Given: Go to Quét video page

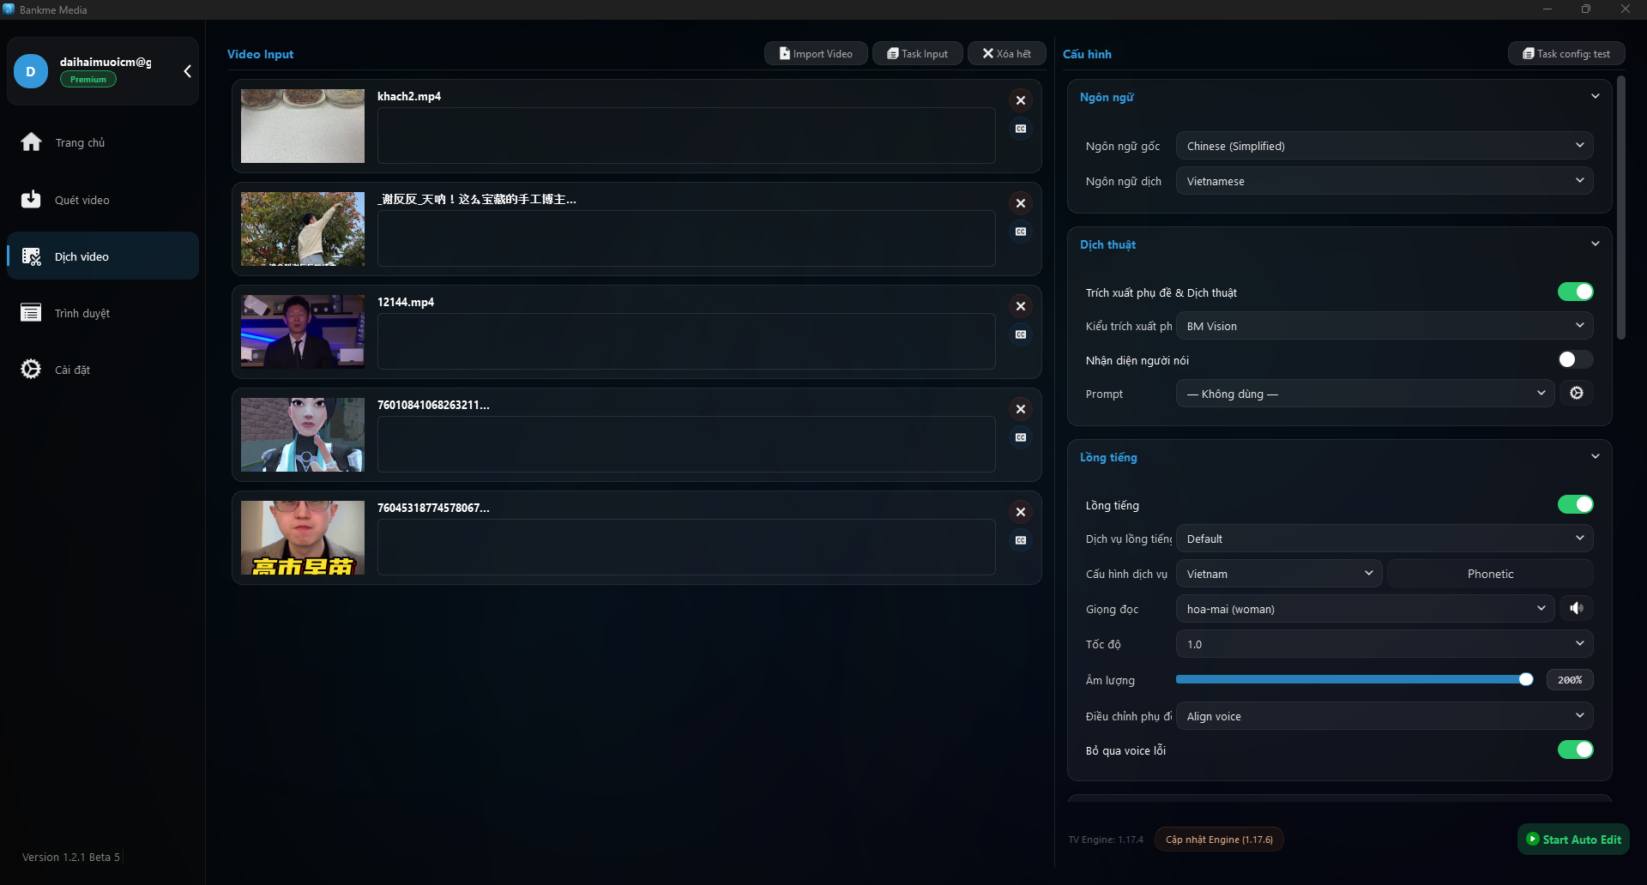Looking at the screenshot, I should point(81,200).
